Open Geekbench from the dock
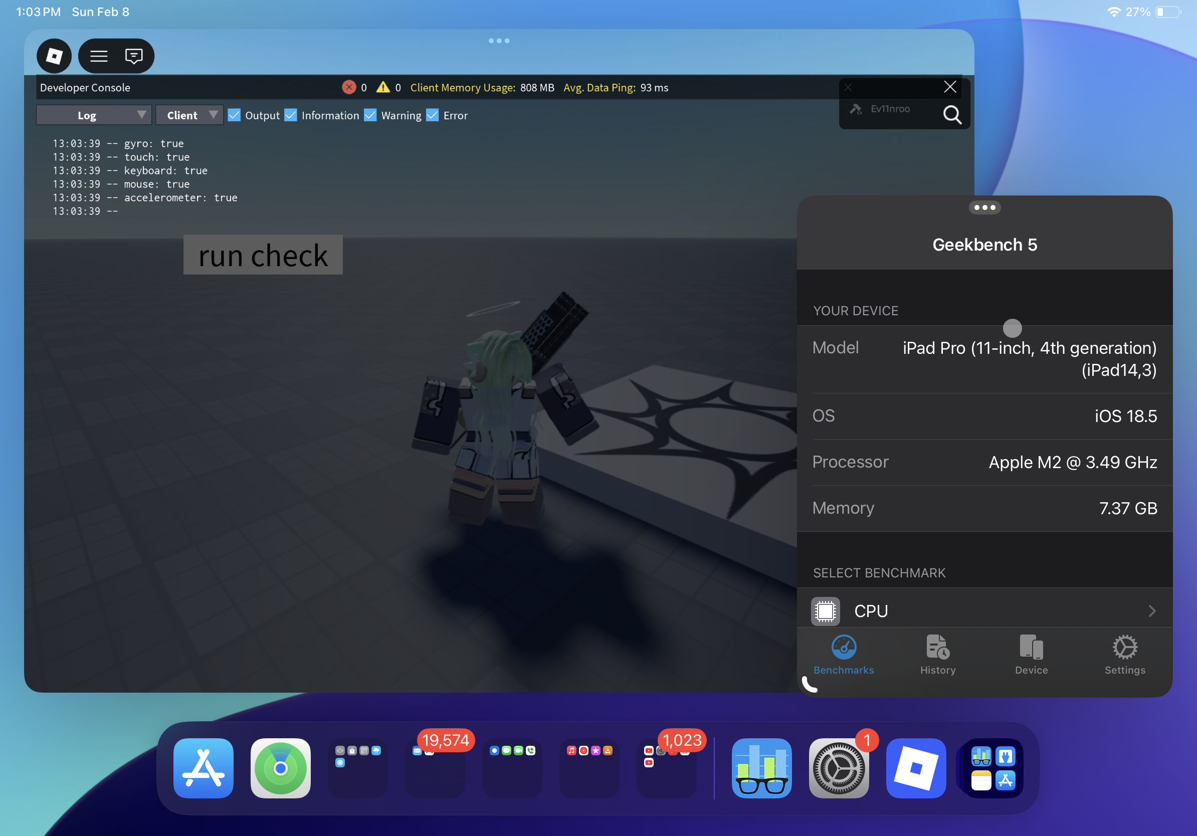This screenshot has width=1197, height=836. coord(762,768)
